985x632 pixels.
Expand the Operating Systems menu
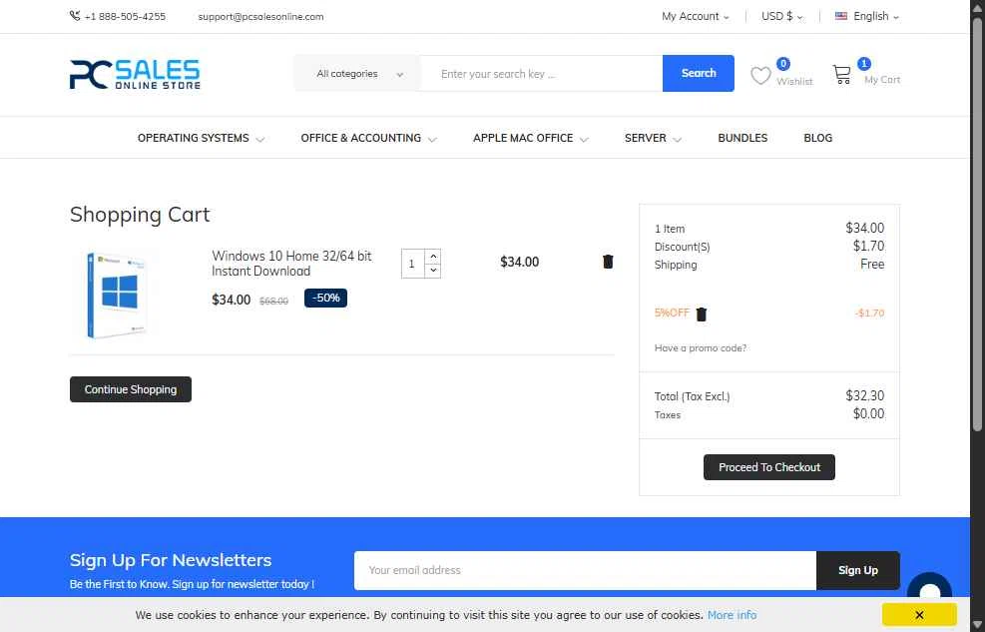[x=201, y=138]
